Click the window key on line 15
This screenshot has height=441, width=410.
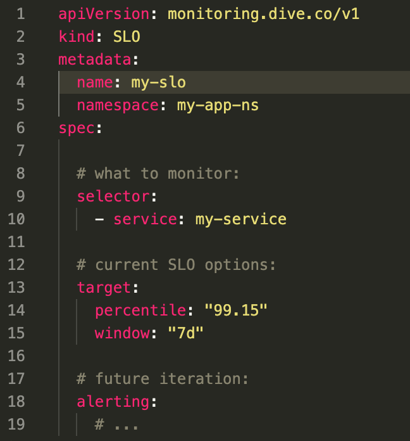pos(122,333)
